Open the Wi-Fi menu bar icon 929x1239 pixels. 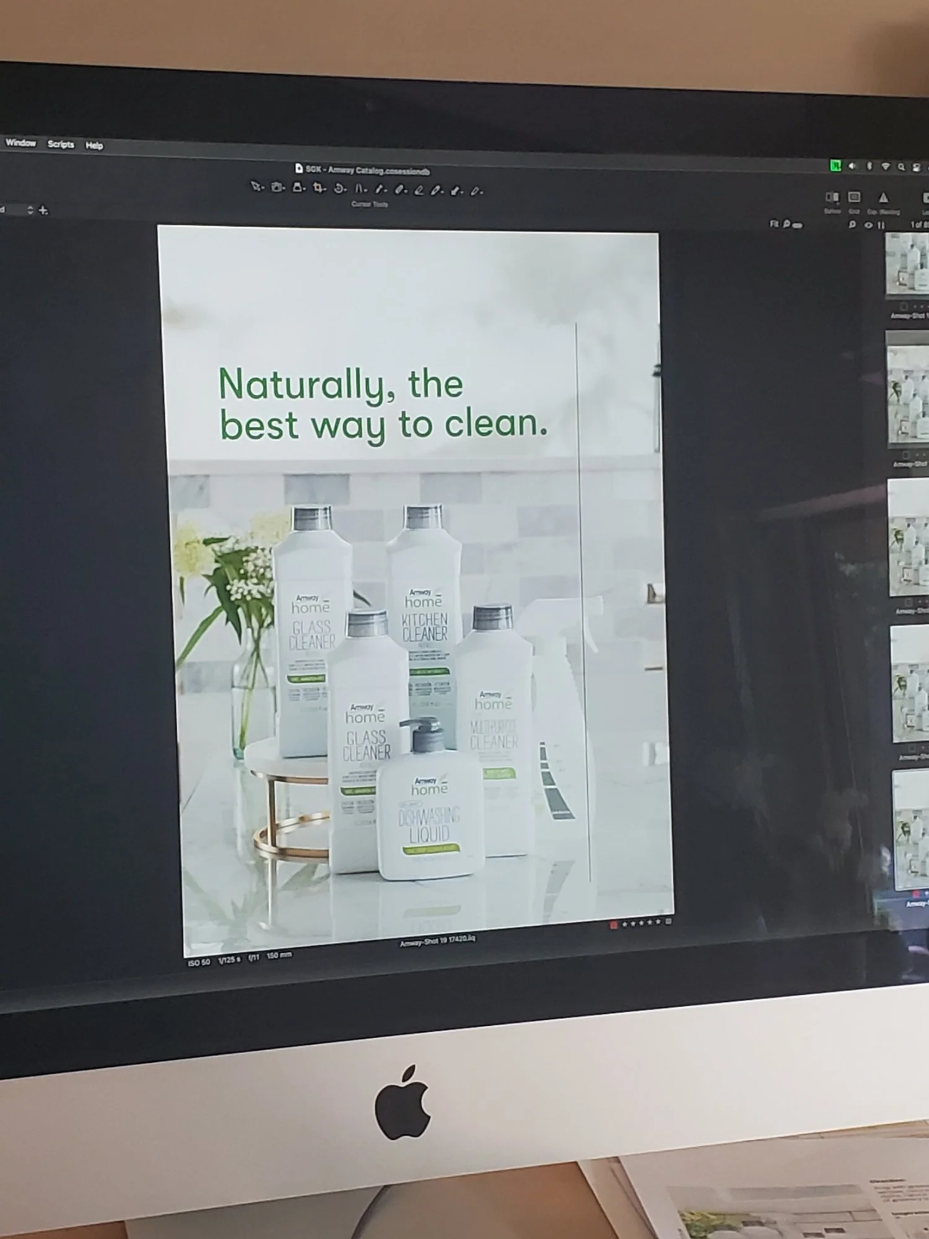(886, 167)
